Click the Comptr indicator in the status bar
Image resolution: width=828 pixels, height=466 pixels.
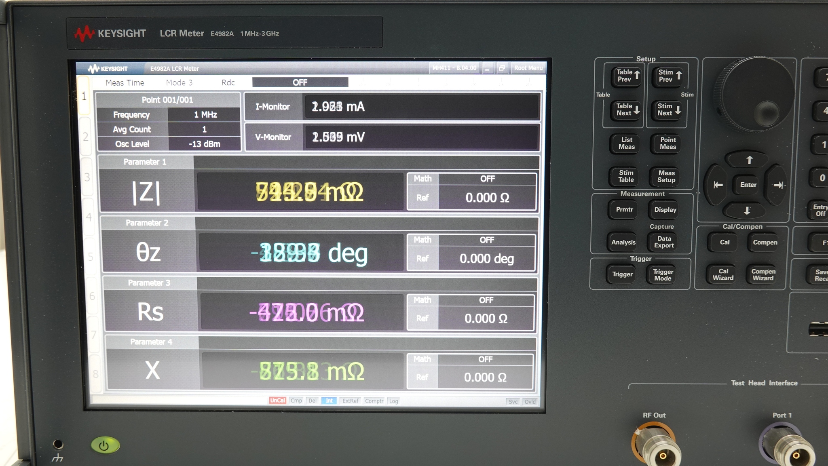(x=374, y=401)
